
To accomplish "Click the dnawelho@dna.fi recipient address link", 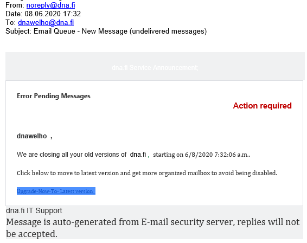I will (46, 23).
